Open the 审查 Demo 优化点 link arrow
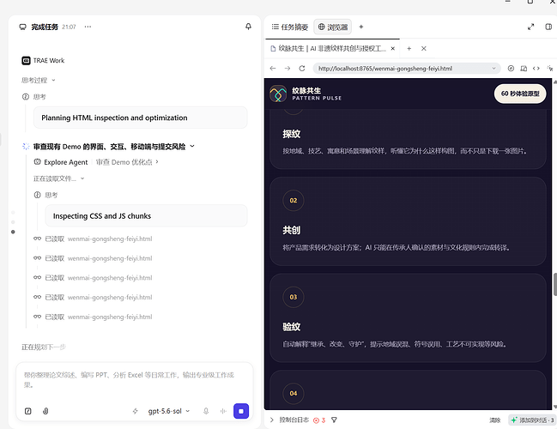The width and height of the screenshot is (557, 429). coord(157,162)
